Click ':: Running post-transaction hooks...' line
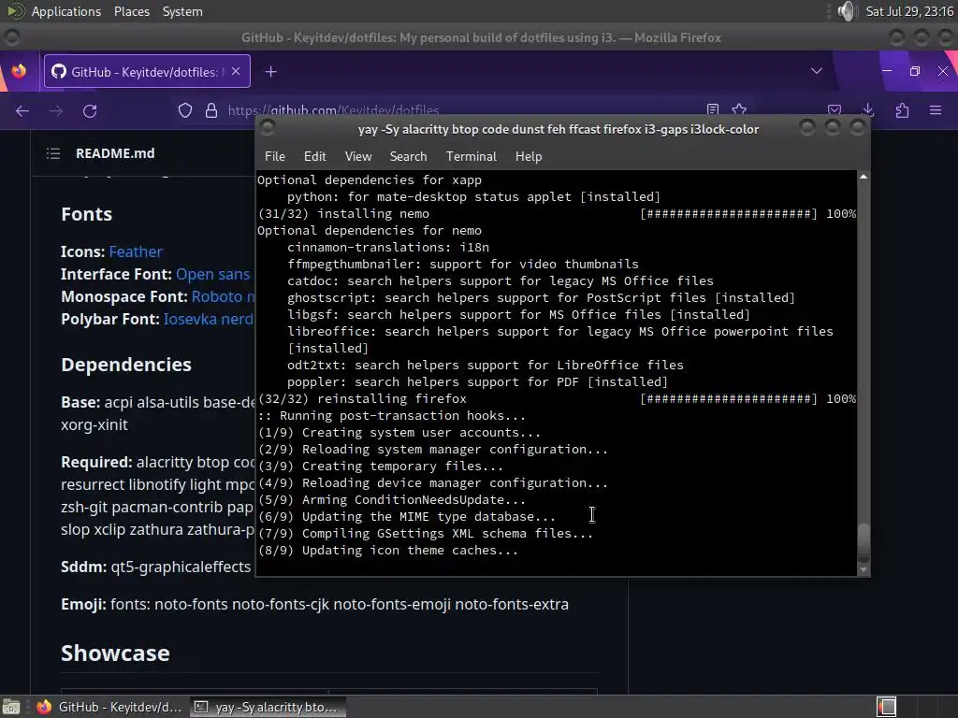Image resolution: width=958 pixels, height=718 pixels. point(391,416)
